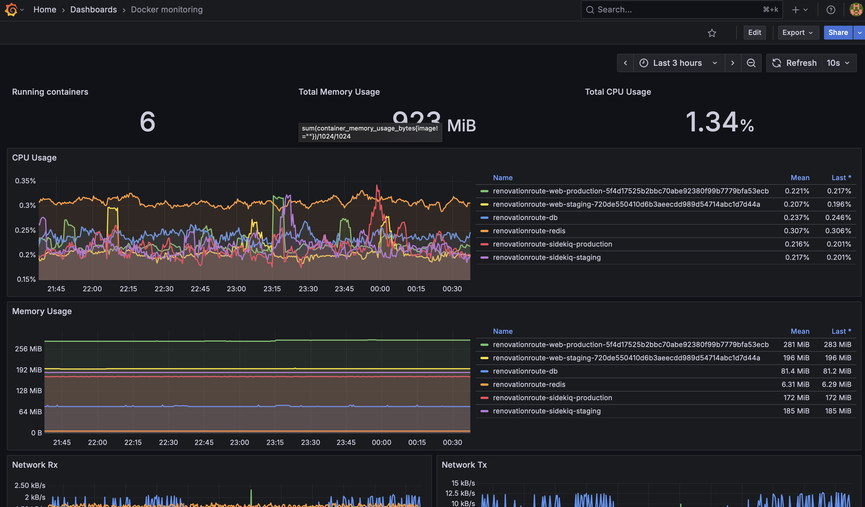Star the Docker monitoring dashboard
Image resolution: width=865 pixels, height=507 pixels.
(x=712, y=33)
